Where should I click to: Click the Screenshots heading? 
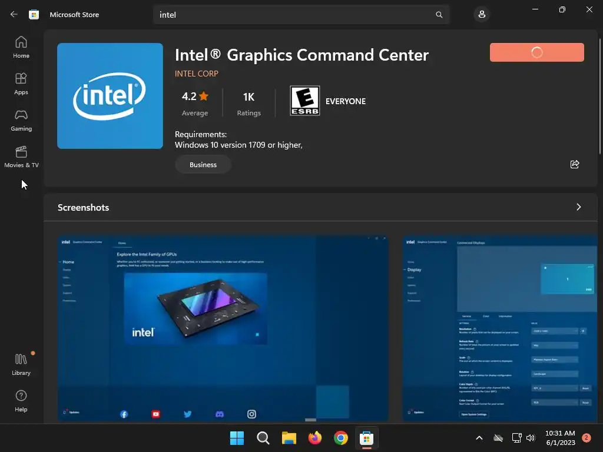(x=84, y=208)
